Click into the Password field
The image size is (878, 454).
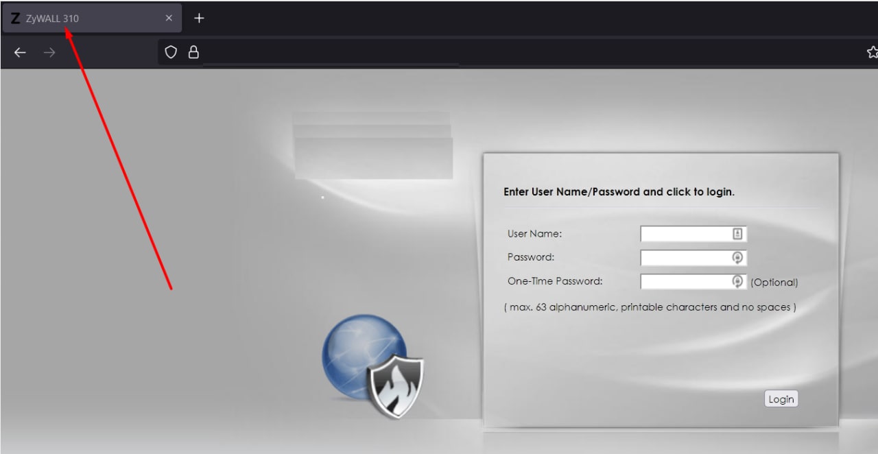point(693,258)
